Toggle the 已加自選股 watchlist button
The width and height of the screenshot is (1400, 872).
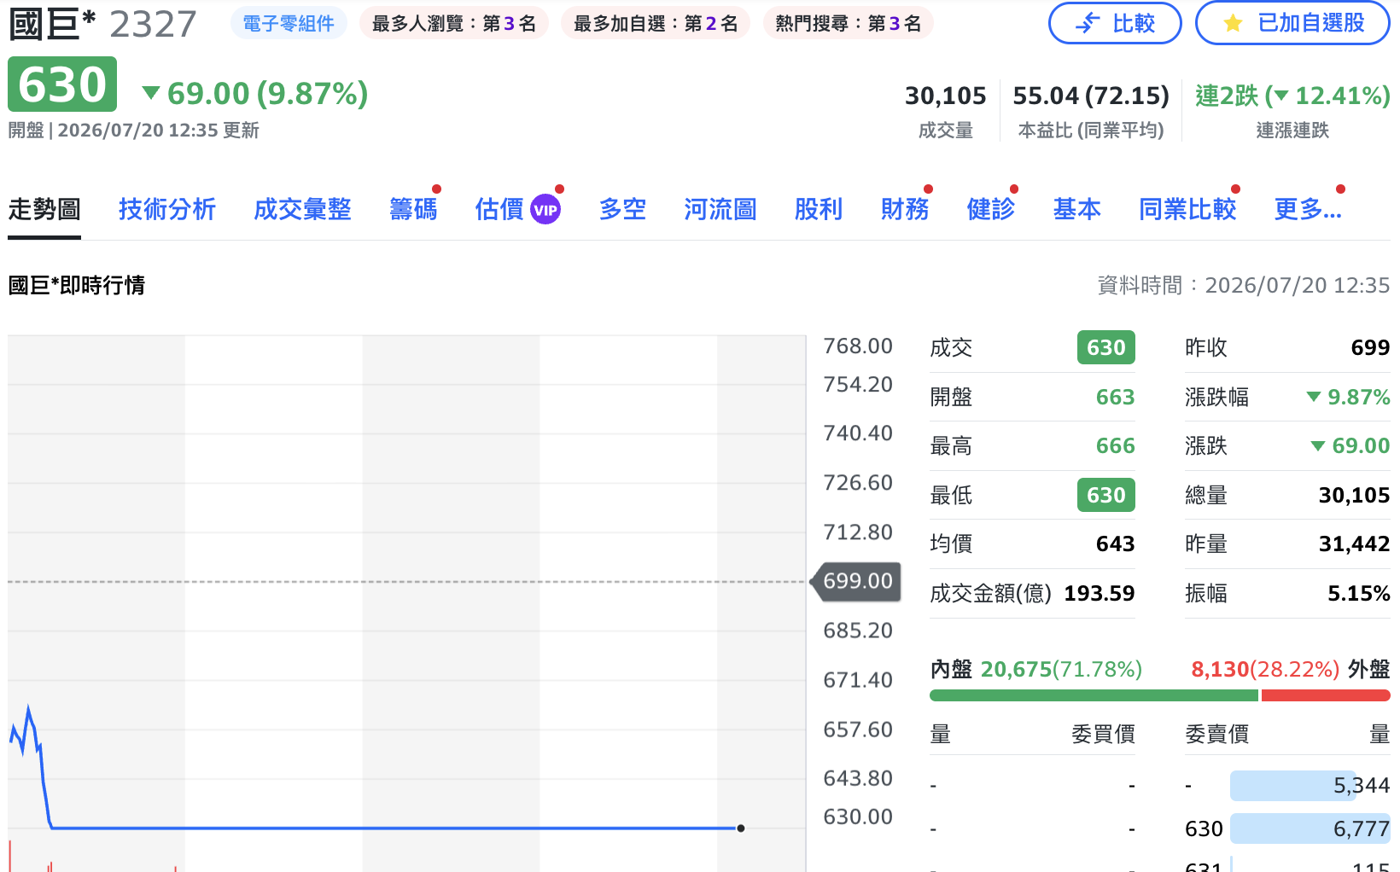(x=1292, y=23)
